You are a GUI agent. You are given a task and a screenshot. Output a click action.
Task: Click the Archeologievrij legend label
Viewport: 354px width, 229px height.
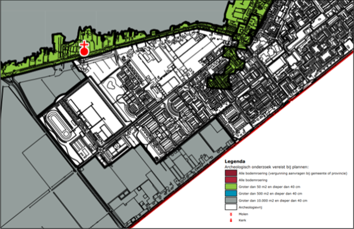(x=251, y=207)
